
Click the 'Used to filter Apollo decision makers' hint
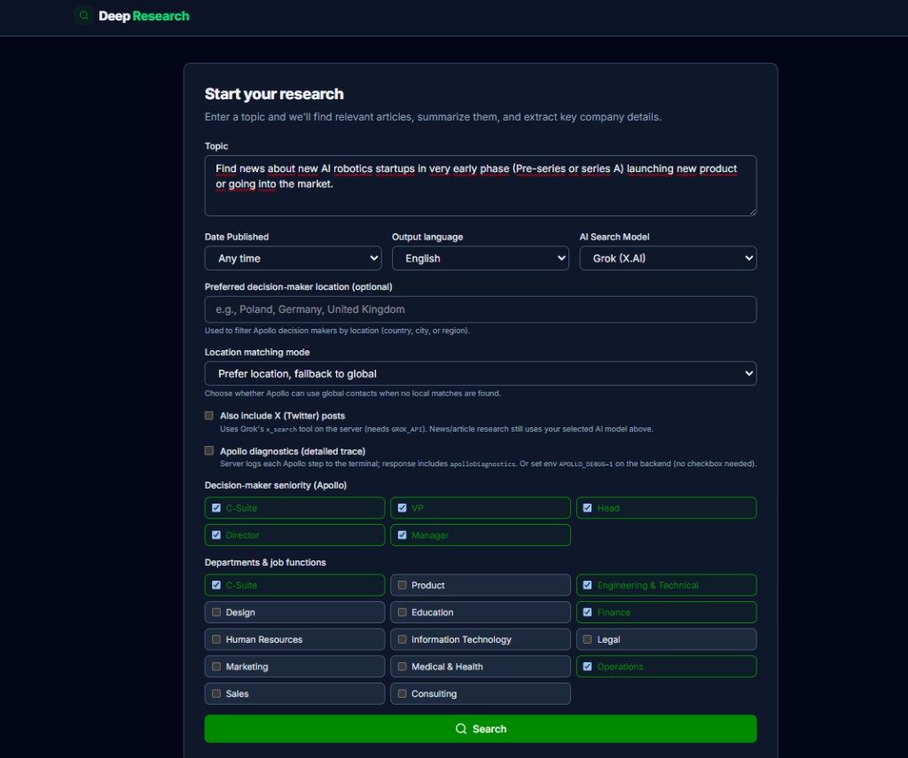(x=337, y=331)
